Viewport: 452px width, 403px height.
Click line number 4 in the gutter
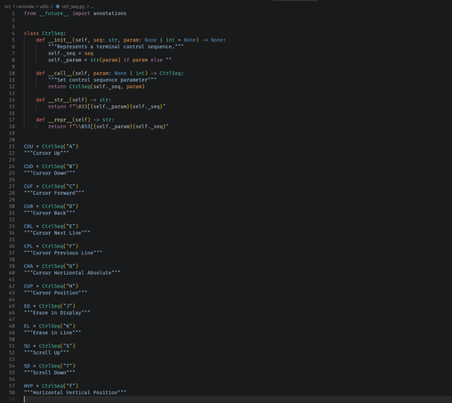point(13,33)
